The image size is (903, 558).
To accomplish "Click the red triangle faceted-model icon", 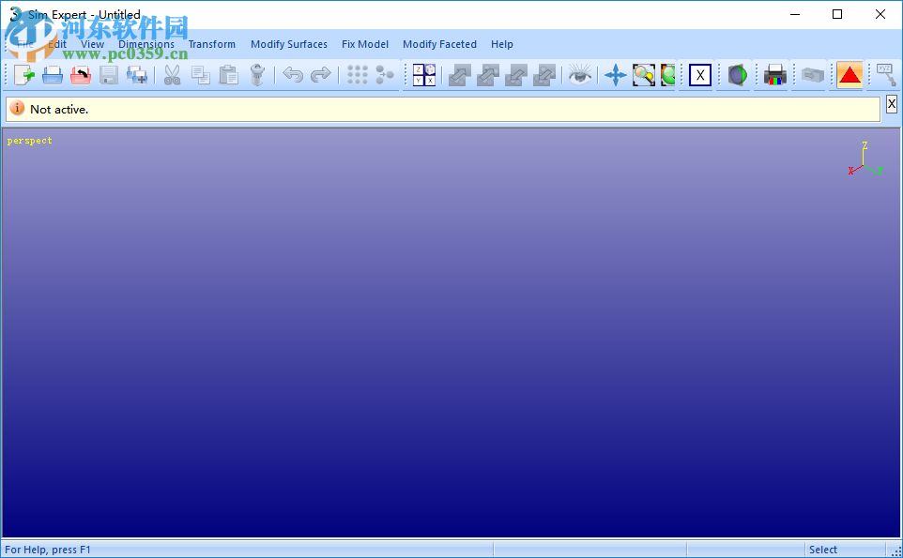I will 849,75.
